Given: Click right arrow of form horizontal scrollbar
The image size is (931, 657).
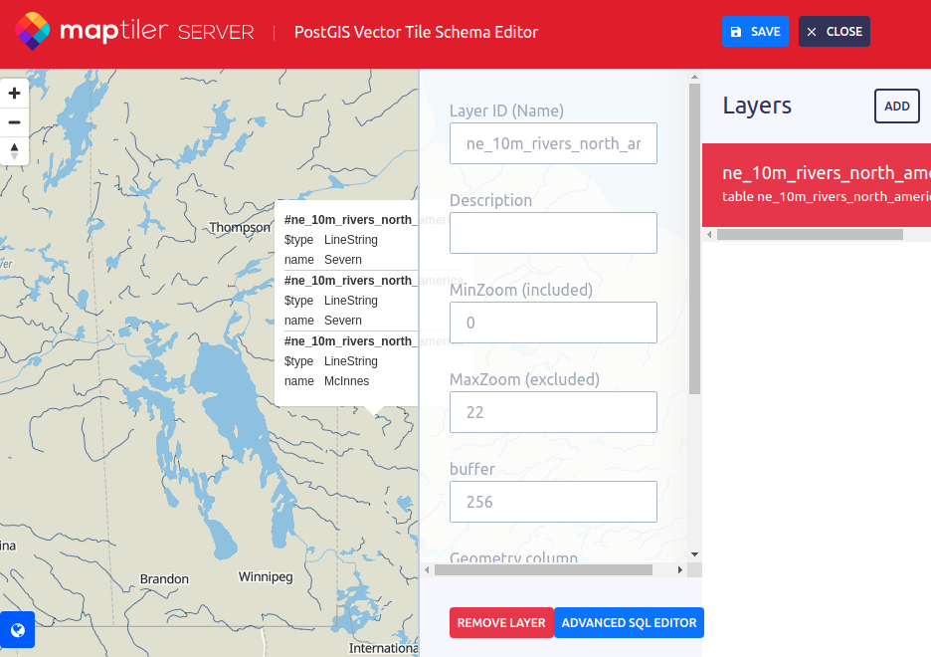Looking at the screenshot, I should (680, 569).
